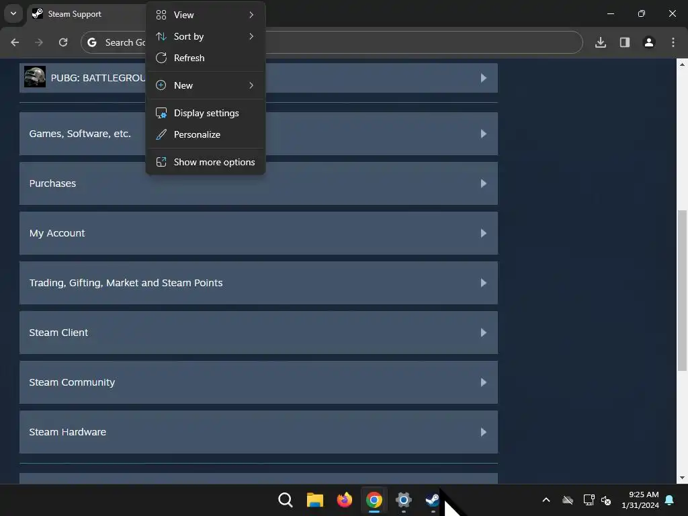Open the Steam Community category
The height and width of the screenshot is (516, 688).
(x=259, y=382)
